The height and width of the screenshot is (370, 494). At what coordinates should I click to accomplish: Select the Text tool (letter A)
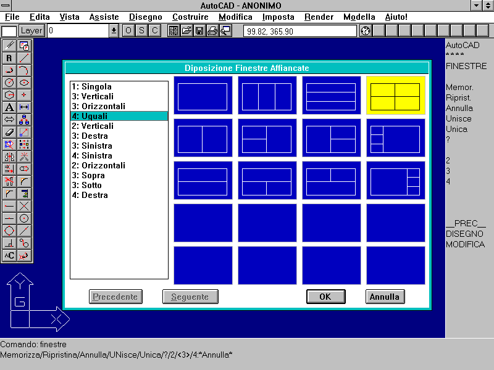point(9,107)
